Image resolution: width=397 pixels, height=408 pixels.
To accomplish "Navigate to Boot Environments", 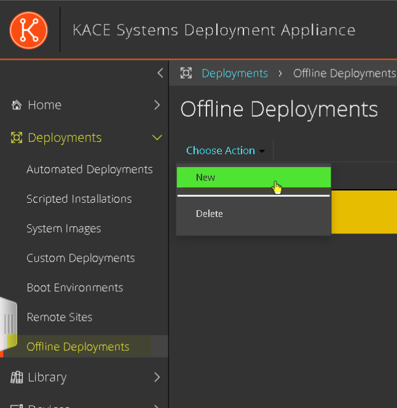I will point(75,288).
